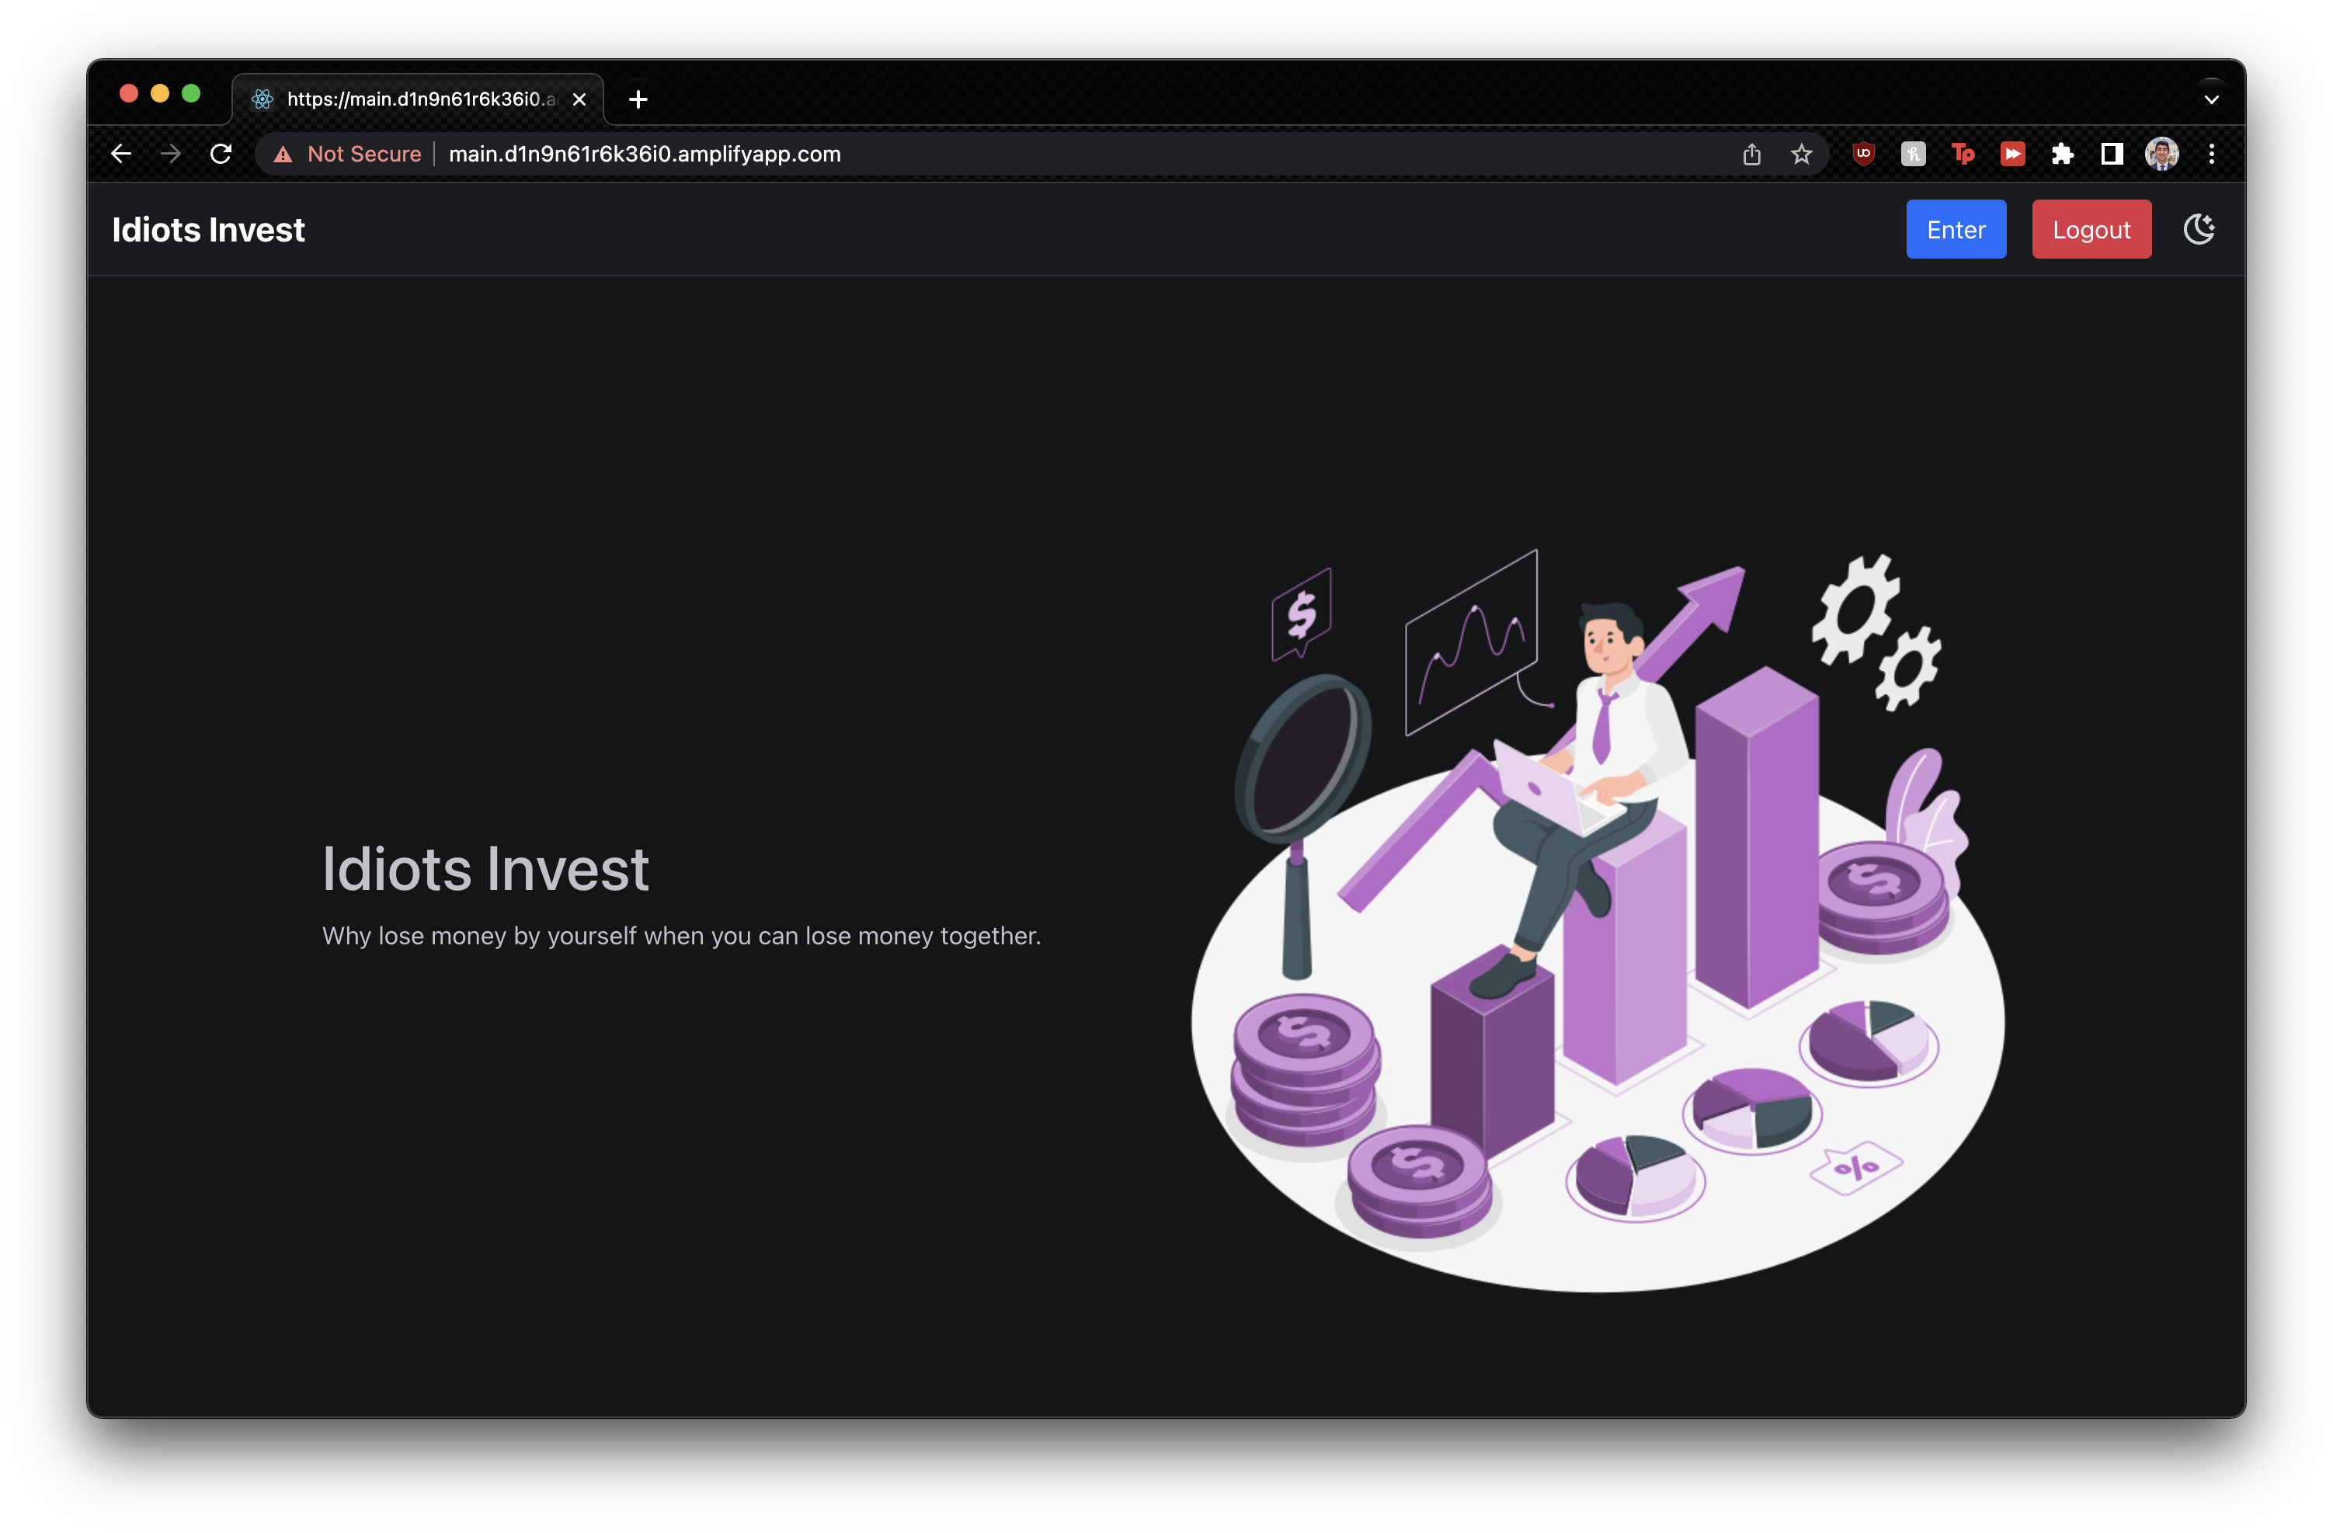The height and width of the screenshot is (1533, 2333).
Task: Open the Chrome three-dot menu
Action: (2211, 154)
